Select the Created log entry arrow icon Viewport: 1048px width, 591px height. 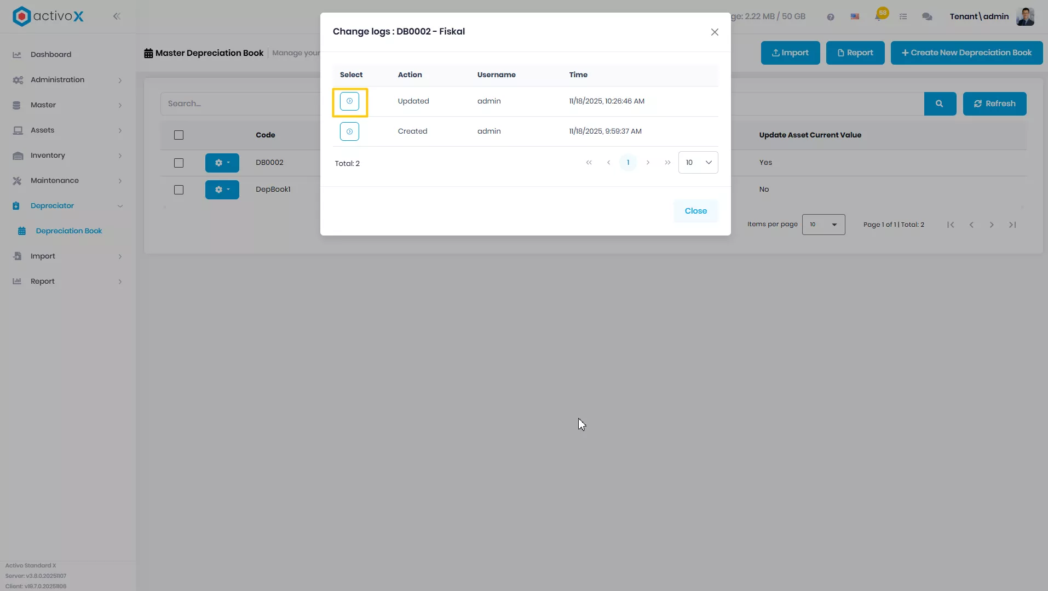tap(349, 131)
